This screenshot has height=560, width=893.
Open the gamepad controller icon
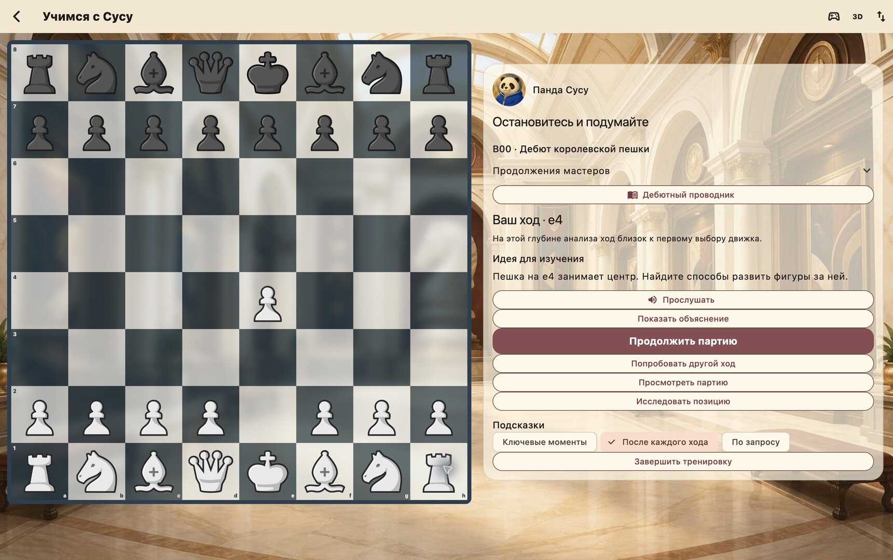tap(833, 17)
